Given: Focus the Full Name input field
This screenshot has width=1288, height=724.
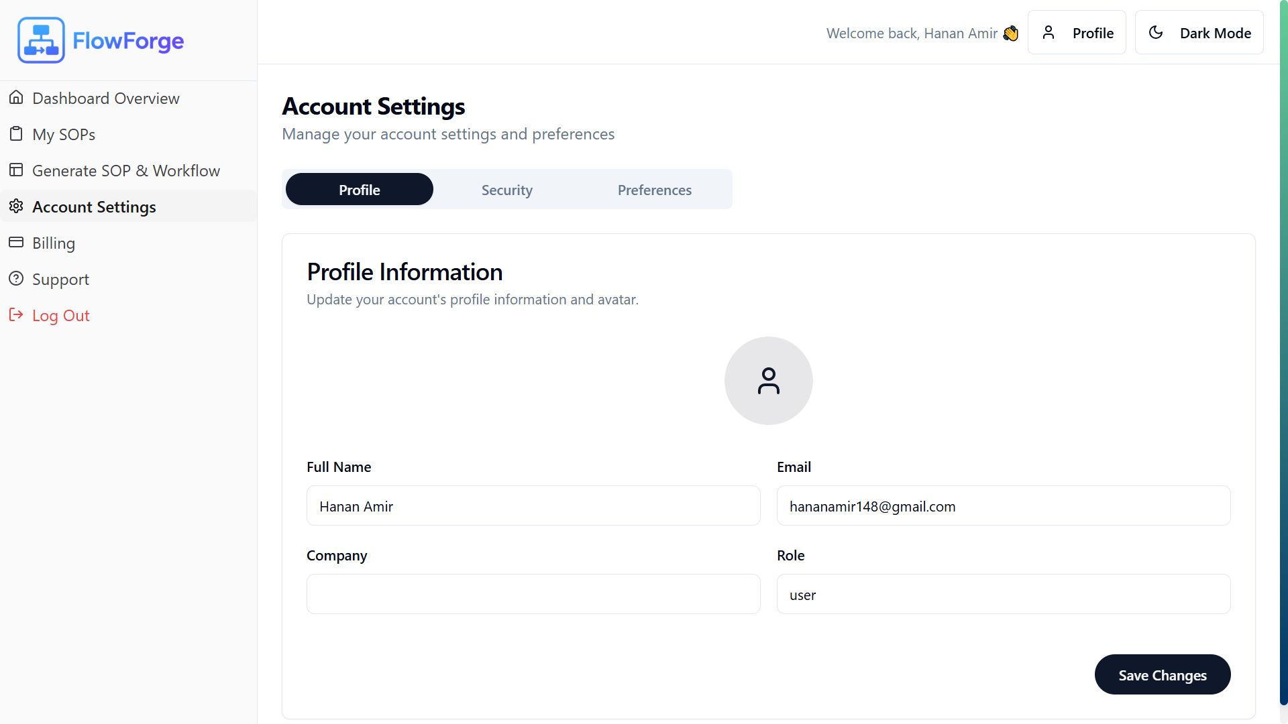Looking at the screenshot, I should coord(533,506).
